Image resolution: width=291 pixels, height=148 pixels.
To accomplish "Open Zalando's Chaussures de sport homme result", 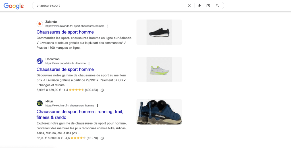I will 65,32.
